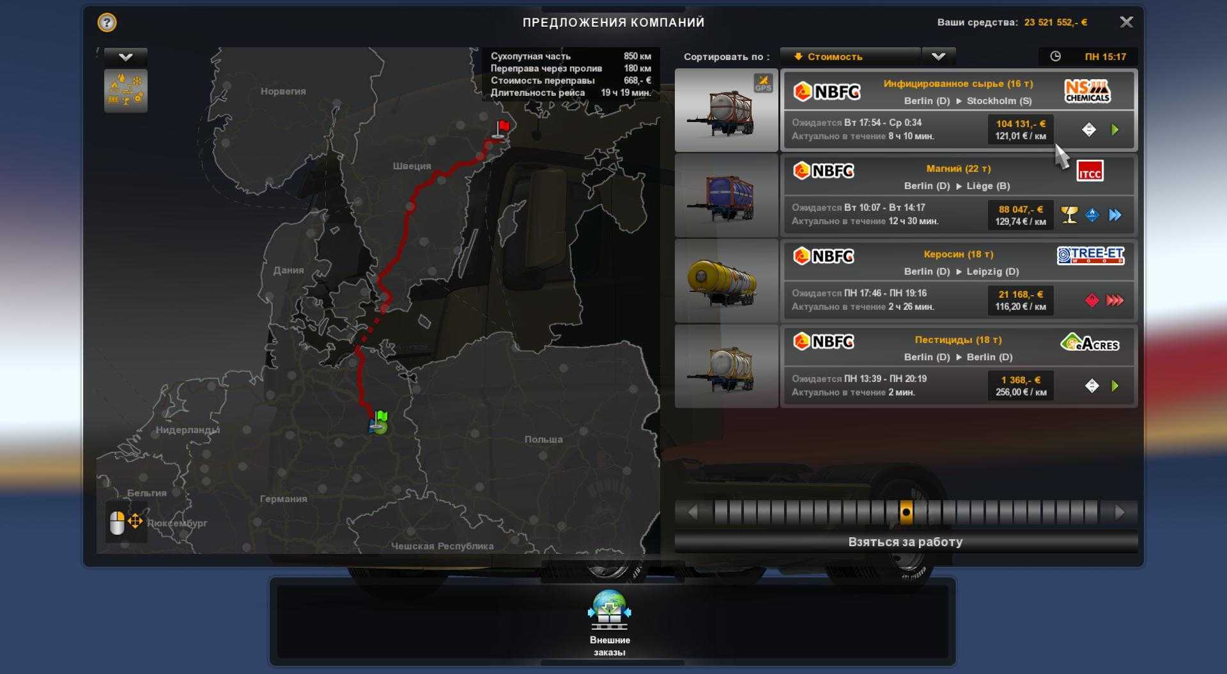Expand the map filter chevron above cargo icons
Screen dimensions: 1227x674
tap(126, 57)
